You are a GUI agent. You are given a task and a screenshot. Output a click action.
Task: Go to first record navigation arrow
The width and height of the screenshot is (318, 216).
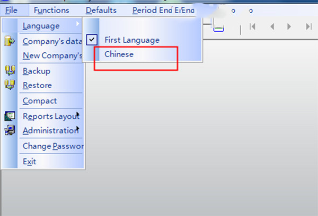pyautogui.click(x=253, y=26)
